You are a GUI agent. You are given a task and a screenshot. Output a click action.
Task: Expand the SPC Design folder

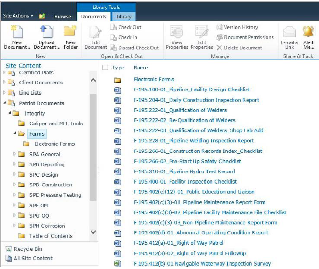click(x=15, y=174)
